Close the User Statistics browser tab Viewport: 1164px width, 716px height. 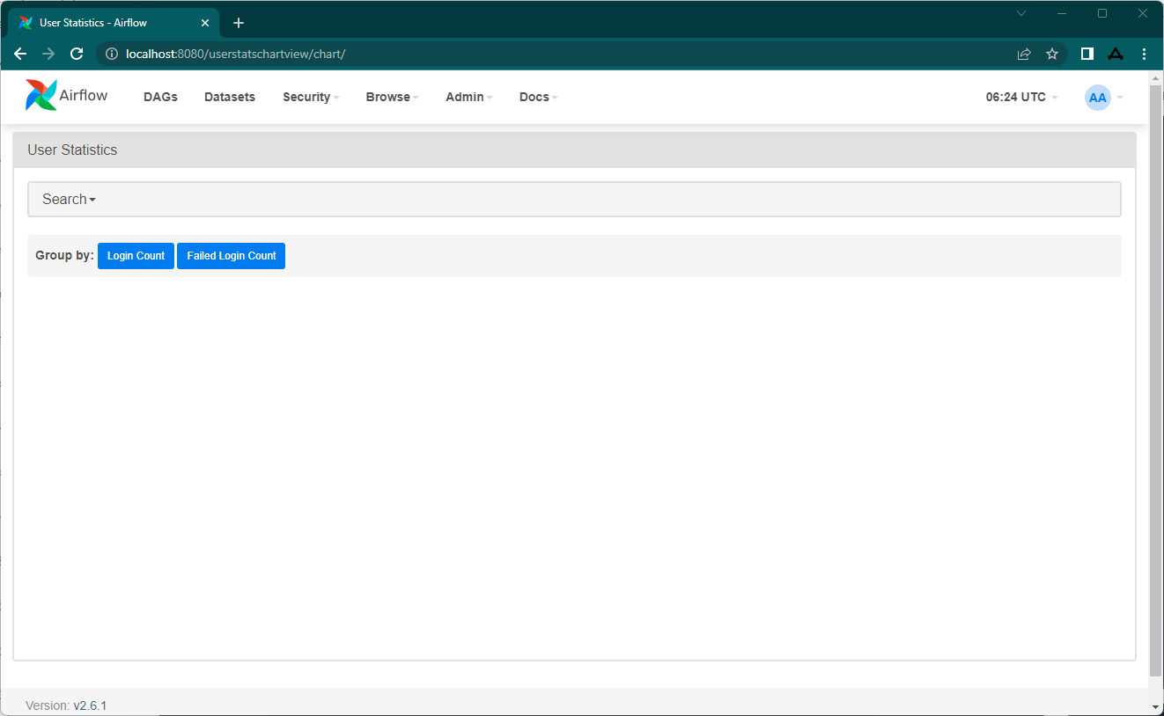(x=205, y=23)
